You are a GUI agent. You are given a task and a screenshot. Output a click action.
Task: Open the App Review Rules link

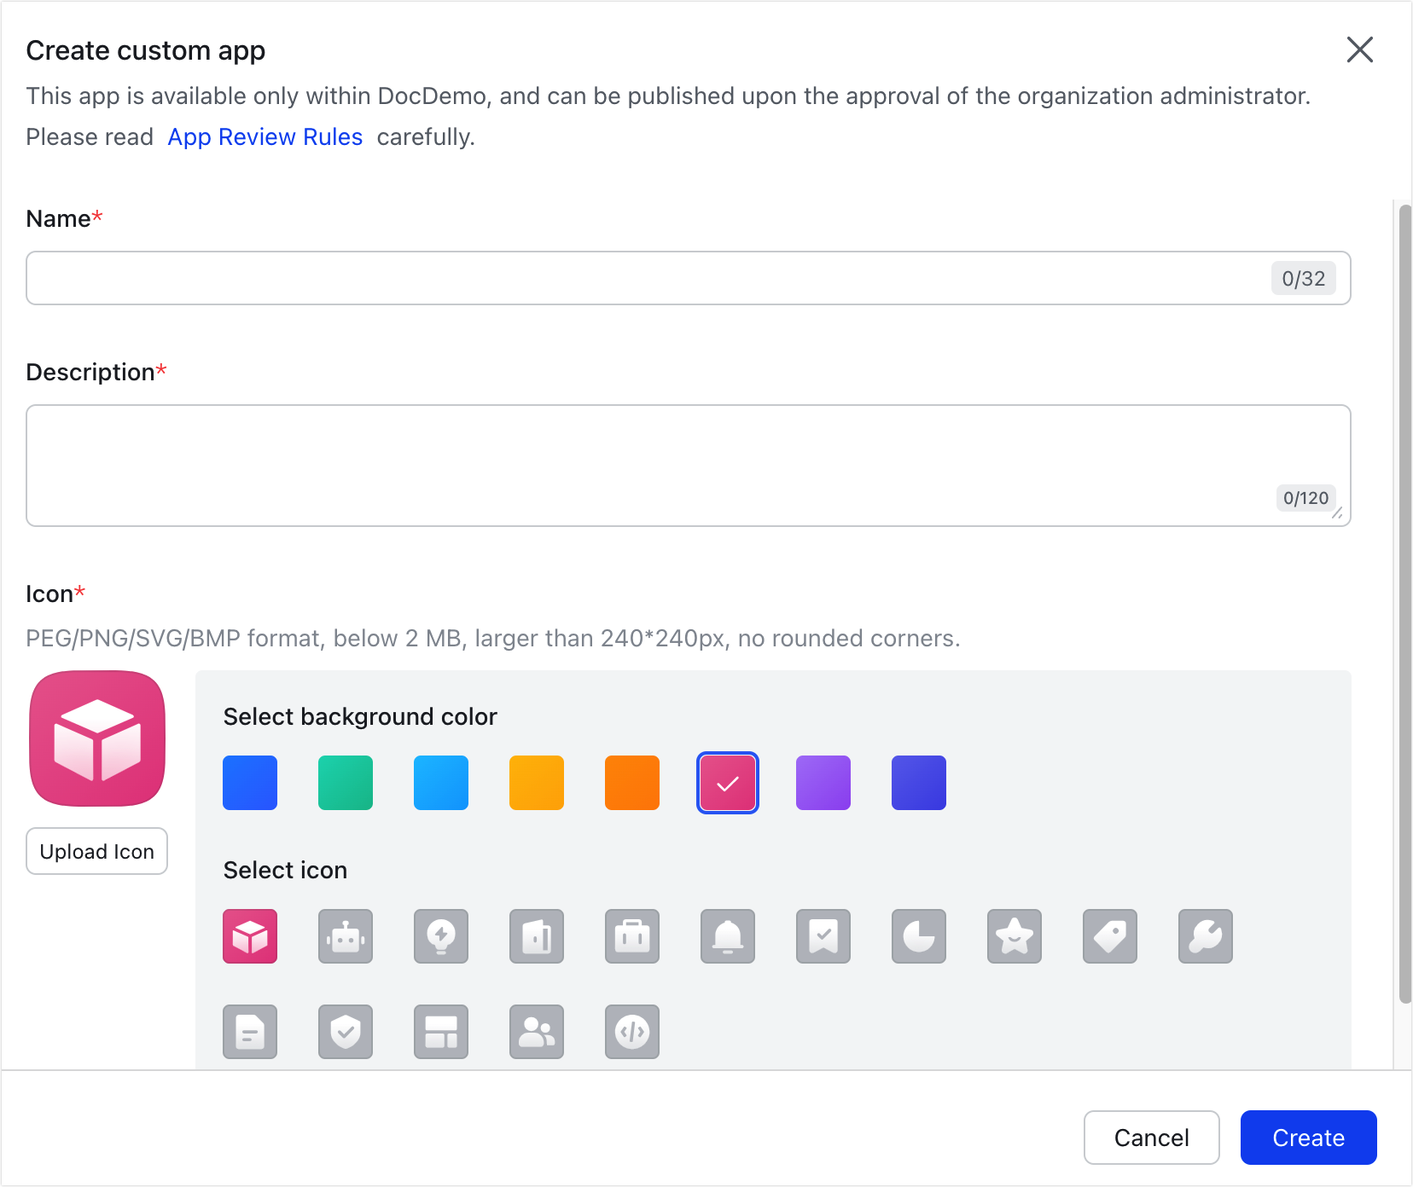tap(265, 137)
